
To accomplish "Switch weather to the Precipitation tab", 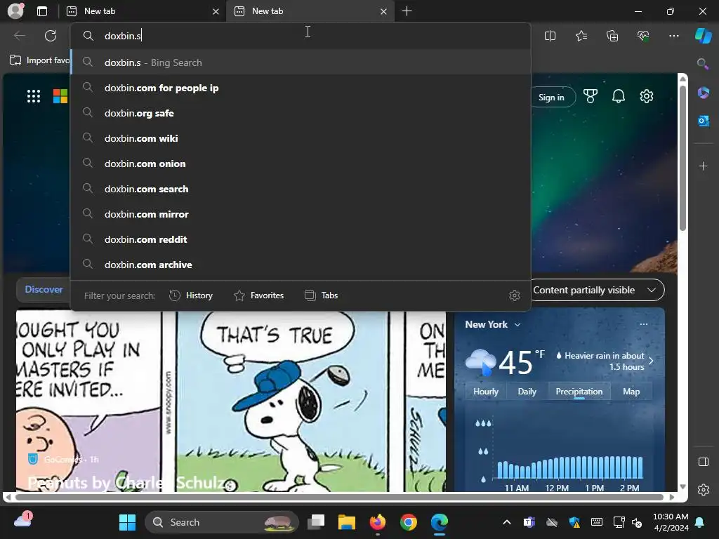I will point(579,392).
